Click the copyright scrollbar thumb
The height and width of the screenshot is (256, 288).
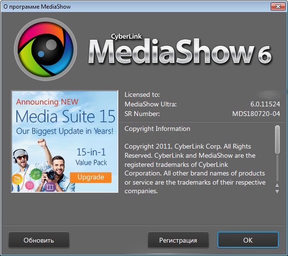[x=277, y=140]
